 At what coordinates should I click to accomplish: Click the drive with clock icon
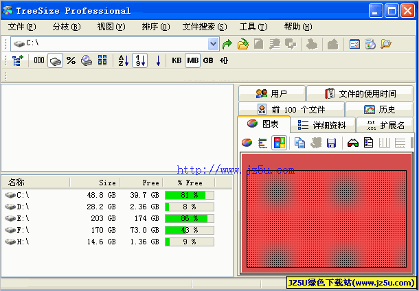(87, 60)
